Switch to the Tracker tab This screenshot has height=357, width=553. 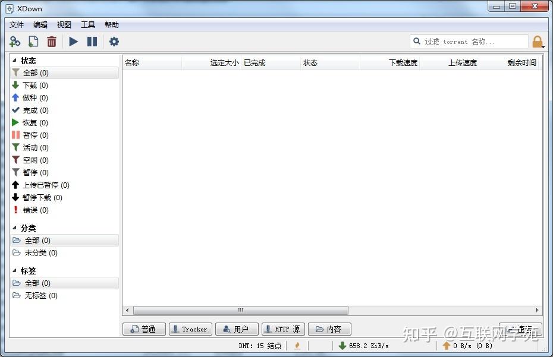(x=190, y=328)
